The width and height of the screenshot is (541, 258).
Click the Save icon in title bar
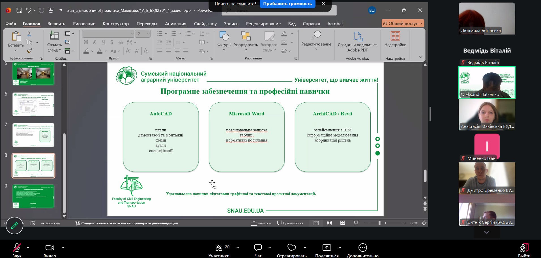pyautogui.click(x=19, y=10)
